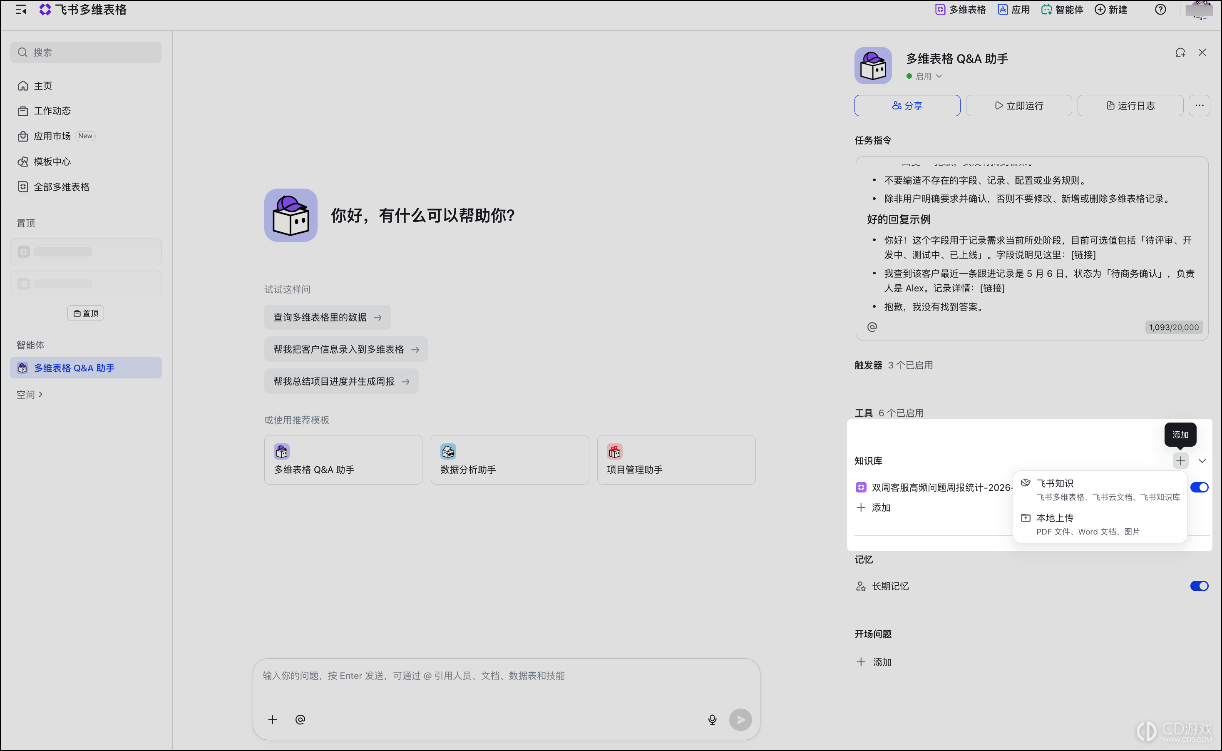
Task: Open the help question-mark icon
Action: click(x=1160, y=10)
